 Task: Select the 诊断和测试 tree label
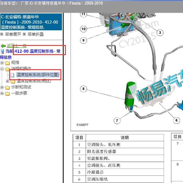21,87
